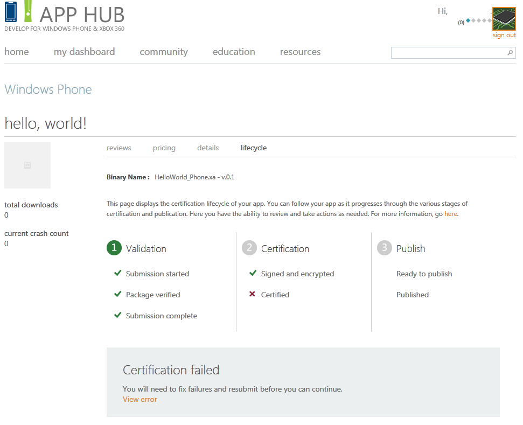Open the View error link
The width and height of the screenshot is (523, 425).
pos(140,399)
